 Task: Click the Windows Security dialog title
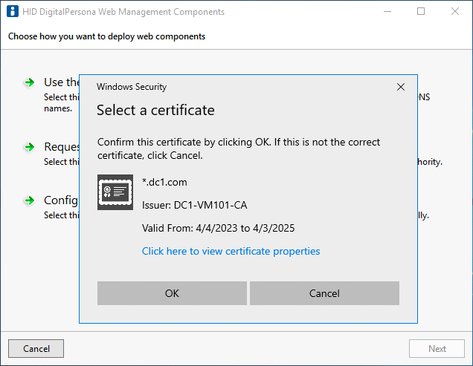(132, 87)
